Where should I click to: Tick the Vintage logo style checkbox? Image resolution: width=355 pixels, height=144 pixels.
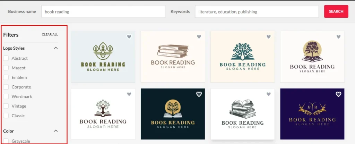(x=6, y=106)
